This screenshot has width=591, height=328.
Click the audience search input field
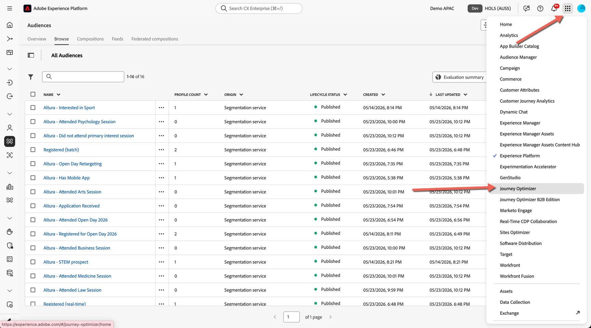pos(83,77)
